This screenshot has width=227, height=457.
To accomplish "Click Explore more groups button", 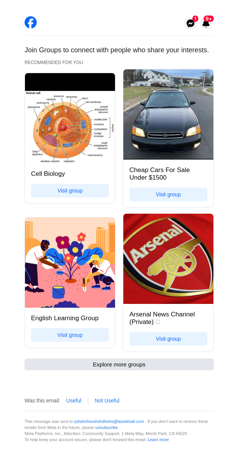I will (119, 365).
